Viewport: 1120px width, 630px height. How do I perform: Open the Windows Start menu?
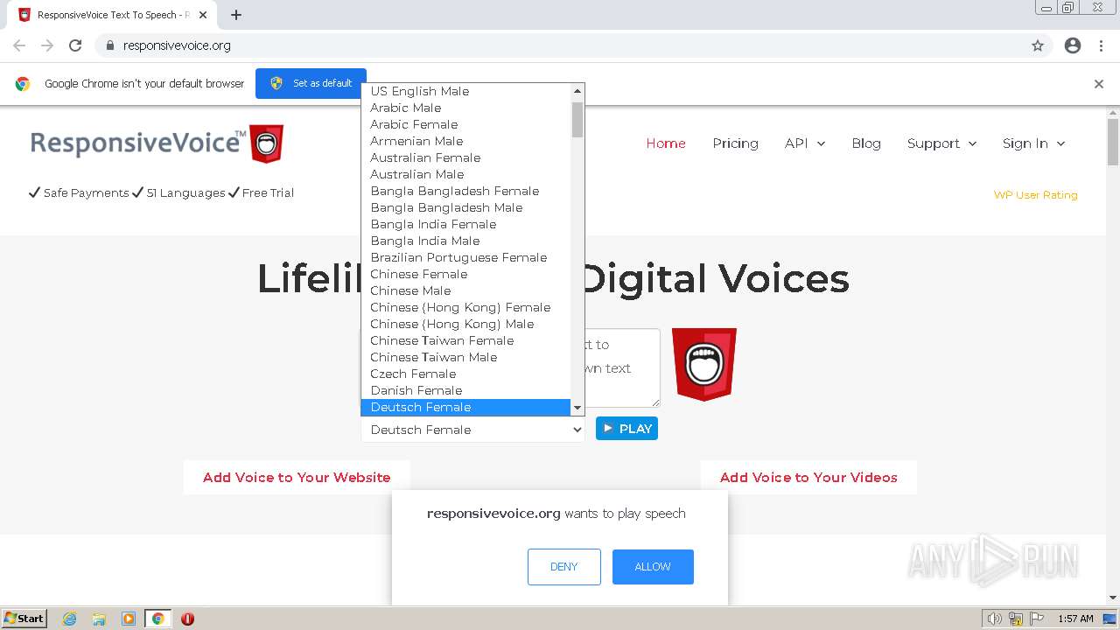tap(24, 619)
